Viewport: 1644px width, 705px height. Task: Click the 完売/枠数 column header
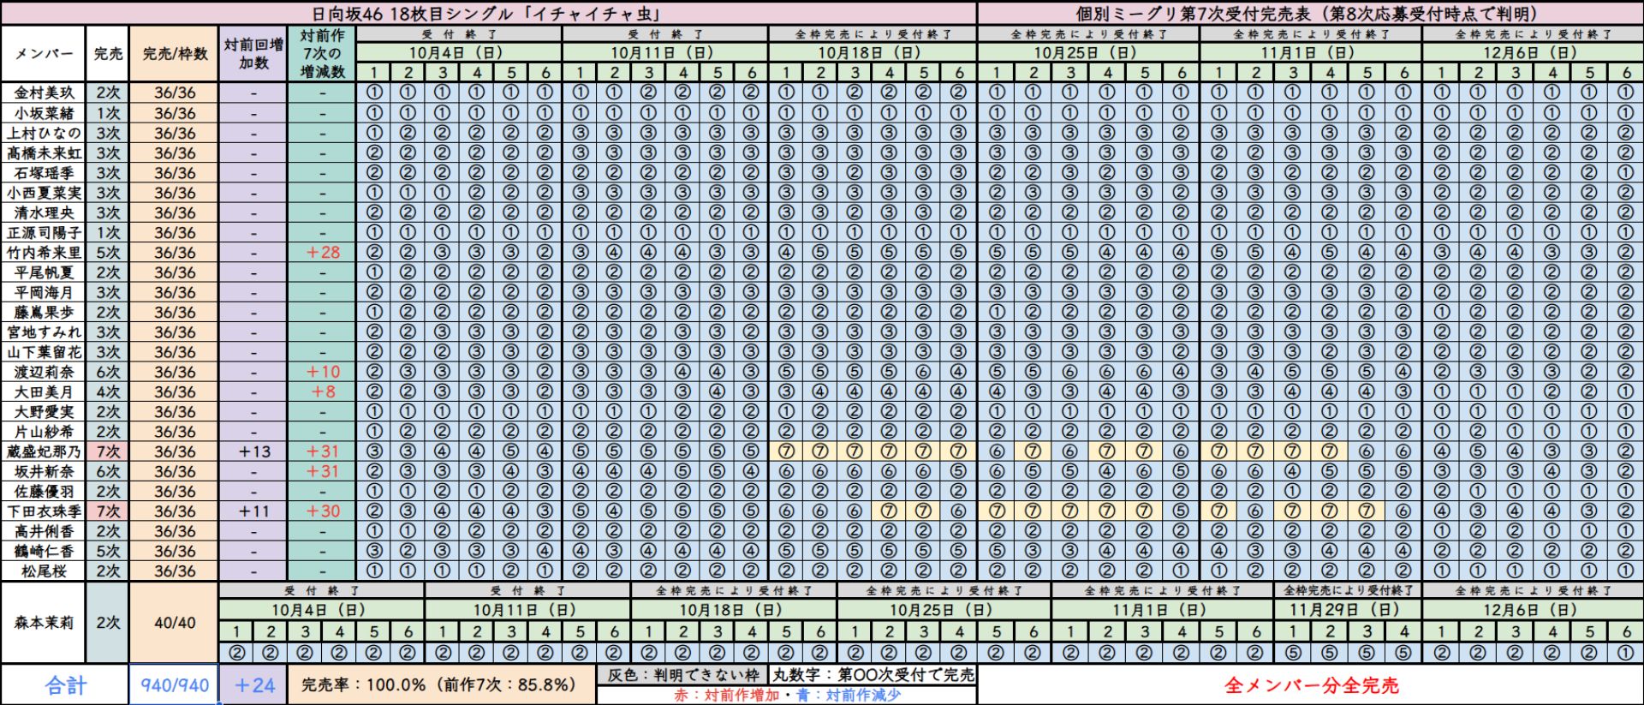175,53
